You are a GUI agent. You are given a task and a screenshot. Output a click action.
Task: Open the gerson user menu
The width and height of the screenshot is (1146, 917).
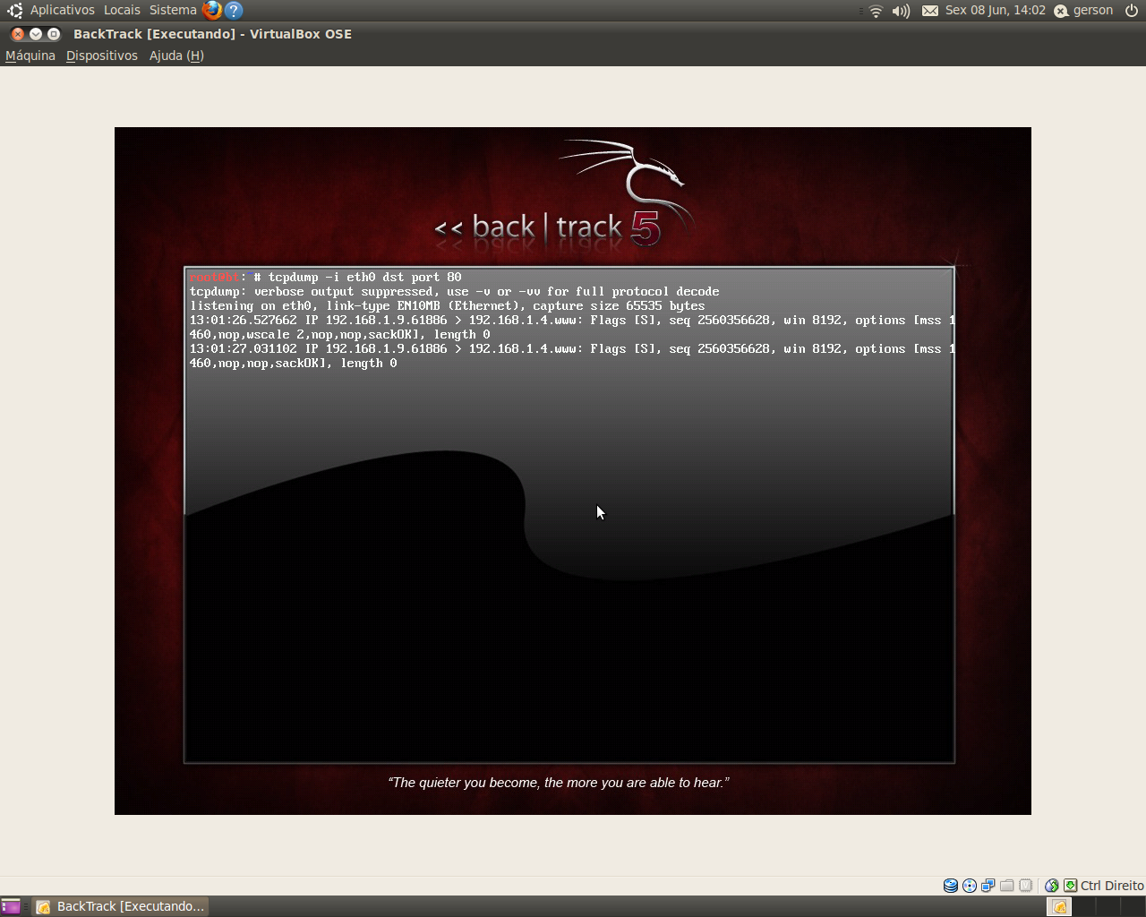pyautogui.click(x=1084, y=11)
